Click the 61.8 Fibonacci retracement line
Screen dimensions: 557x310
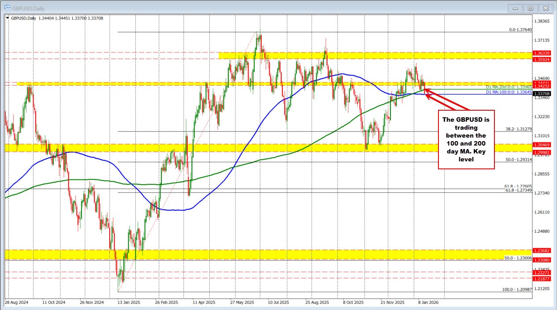point(264,189)
